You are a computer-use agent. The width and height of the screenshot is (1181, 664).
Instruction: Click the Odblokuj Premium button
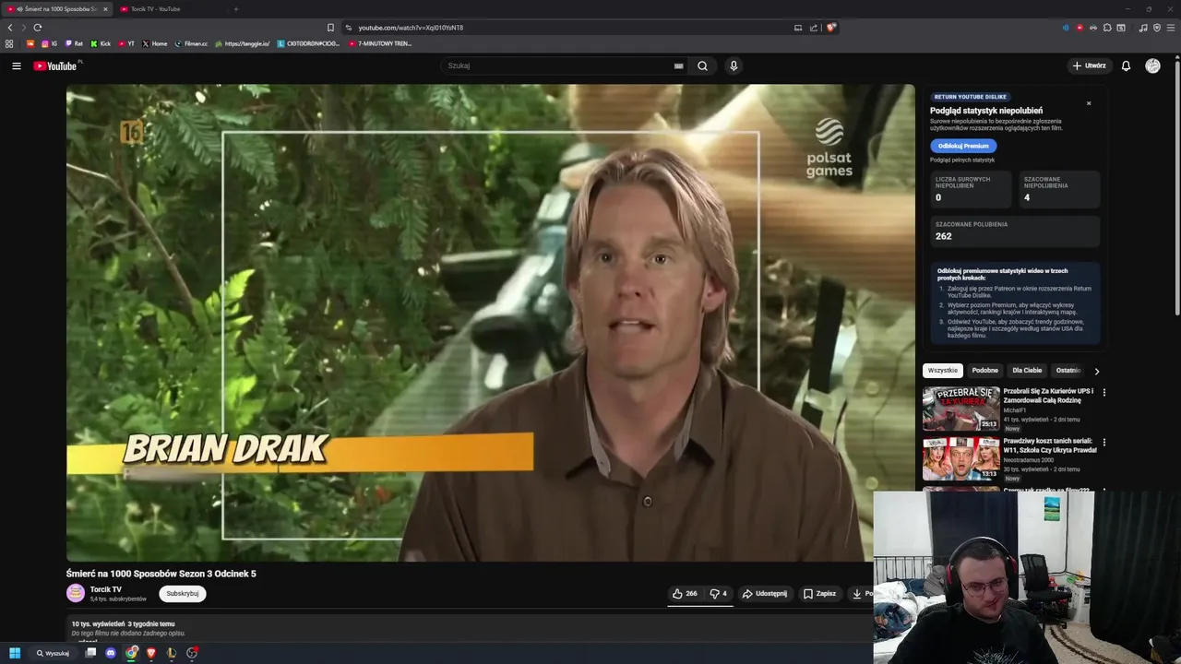coord(963,146)
